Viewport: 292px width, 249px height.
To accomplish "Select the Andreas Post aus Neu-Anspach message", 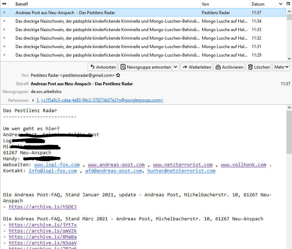I will click(143, 12).
